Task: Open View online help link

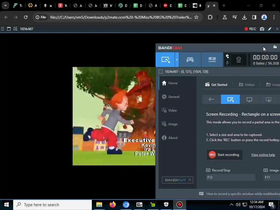Action: point(263,155)
